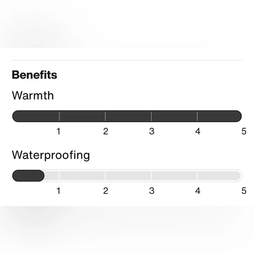254x254 pixels.
Task: Select second segment of Warmth bar
Action: click(82, 116)
